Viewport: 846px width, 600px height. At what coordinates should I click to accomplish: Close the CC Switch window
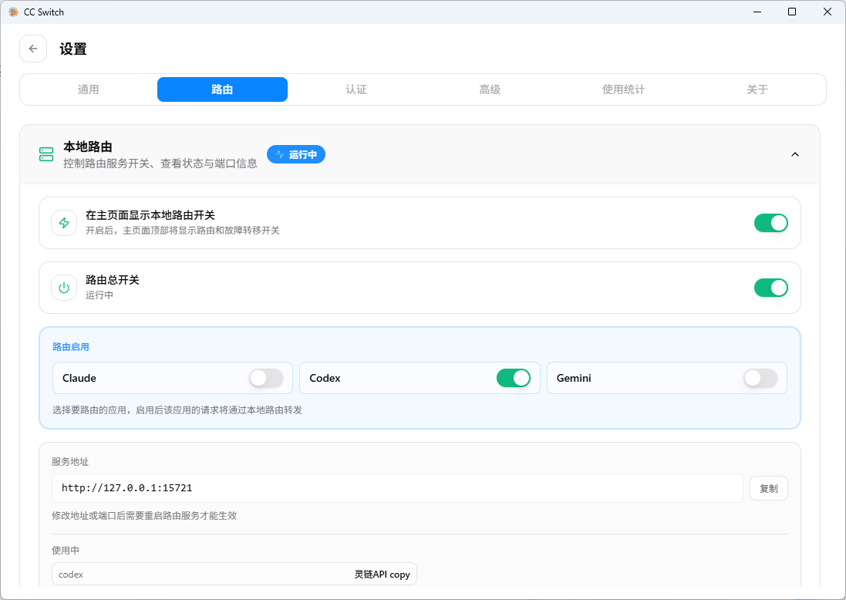click(x=827, y=12)
